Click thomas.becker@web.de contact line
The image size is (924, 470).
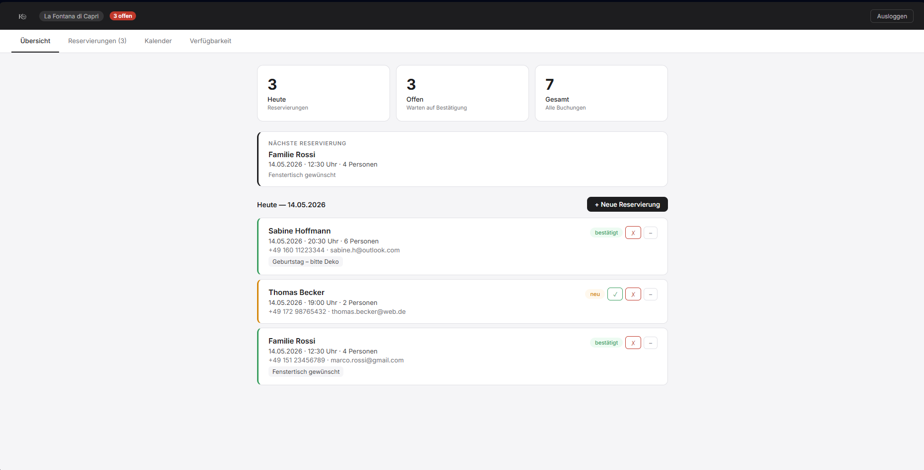tap(337, 312)
